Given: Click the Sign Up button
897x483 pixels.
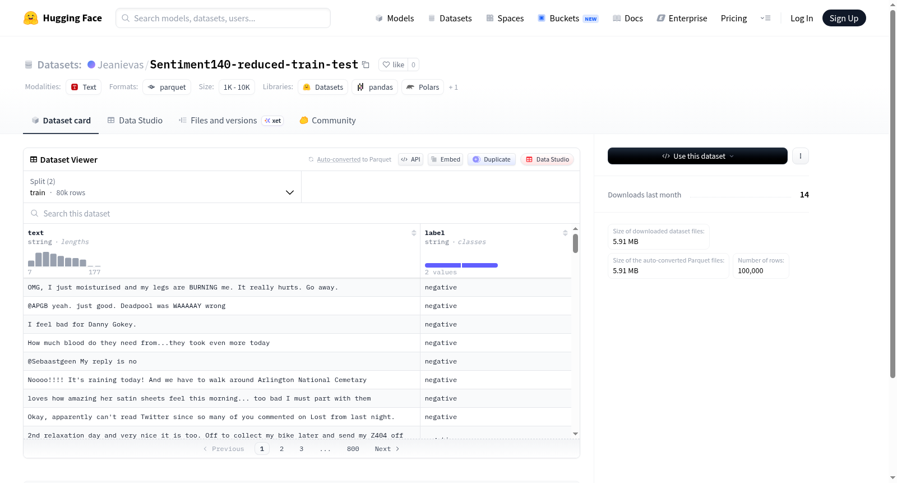Looking at the screenshot, I should point(844,18).
